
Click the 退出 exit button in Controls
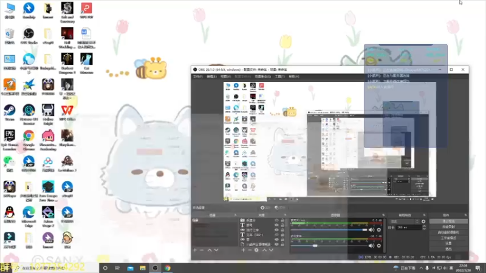tap(448, 249)
